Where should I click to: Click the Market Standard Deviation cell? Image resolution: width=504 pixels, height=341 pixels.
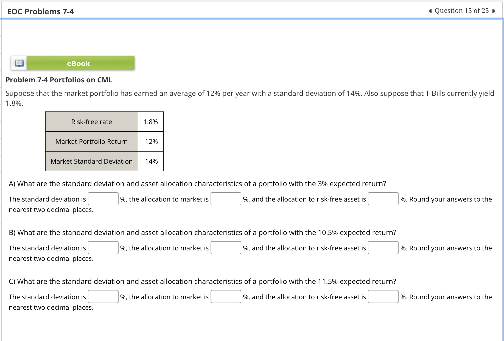[91, 161]
